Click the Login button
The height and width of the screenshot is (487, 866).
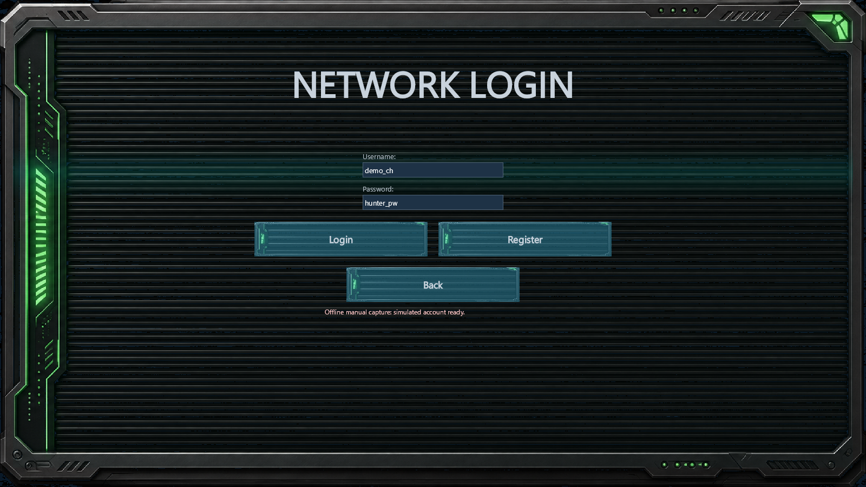click(x=341, y=239)
